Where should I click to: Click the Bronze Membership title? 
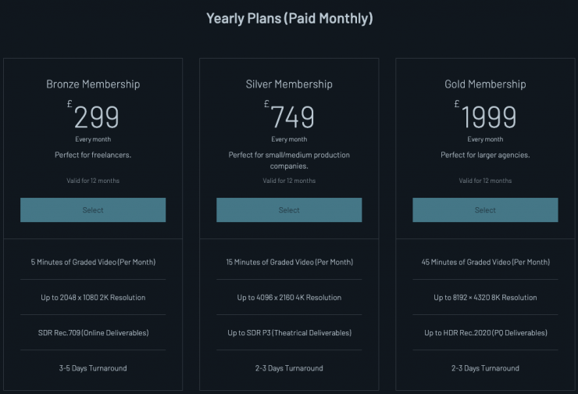pos(93,84)
